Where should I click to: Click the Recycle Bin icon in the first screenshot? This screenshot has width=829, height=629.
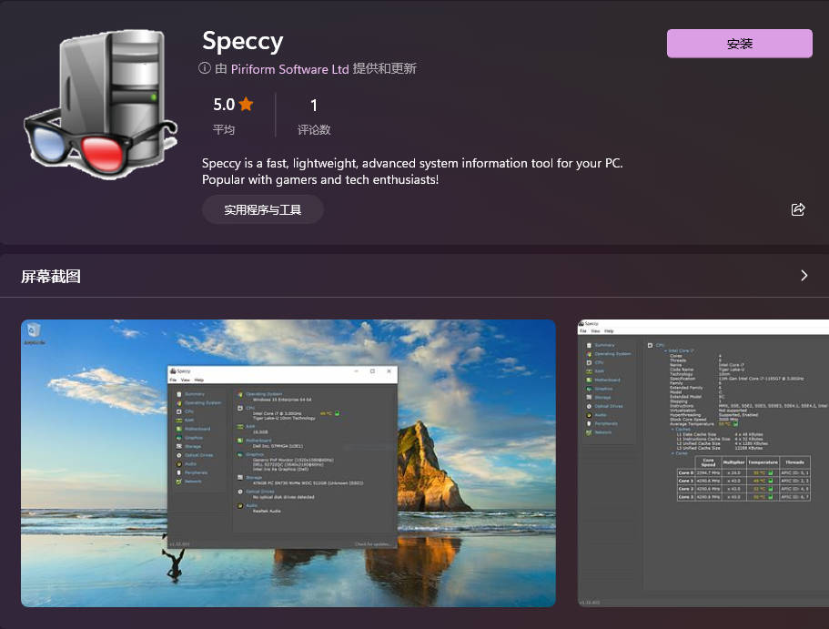click(34, 331)
